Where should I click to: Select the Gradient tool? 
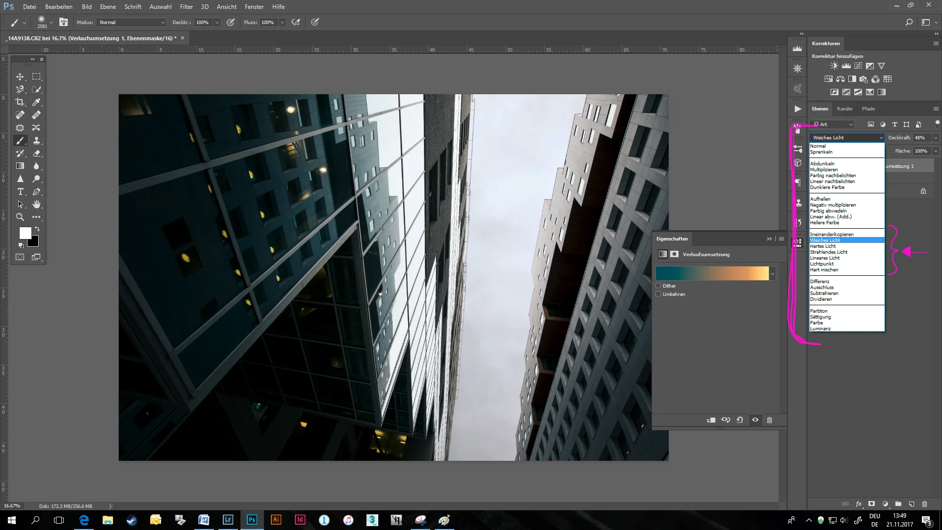[x=20, y=166]
